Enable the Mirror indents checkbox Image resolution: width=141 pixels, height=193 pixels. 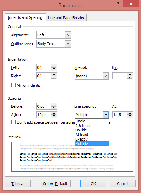[x=13, y=85]
